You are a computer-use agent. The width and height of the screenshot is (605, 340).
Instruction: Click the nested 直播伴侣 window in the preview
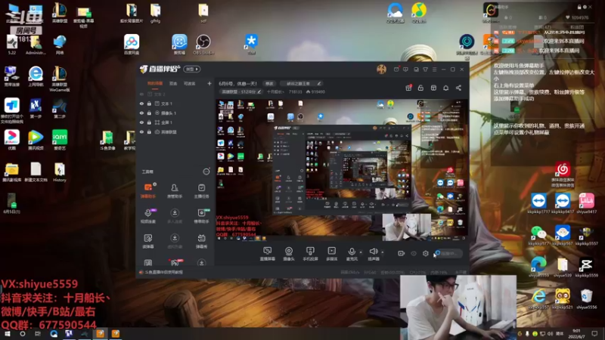(x=342, y=169)
